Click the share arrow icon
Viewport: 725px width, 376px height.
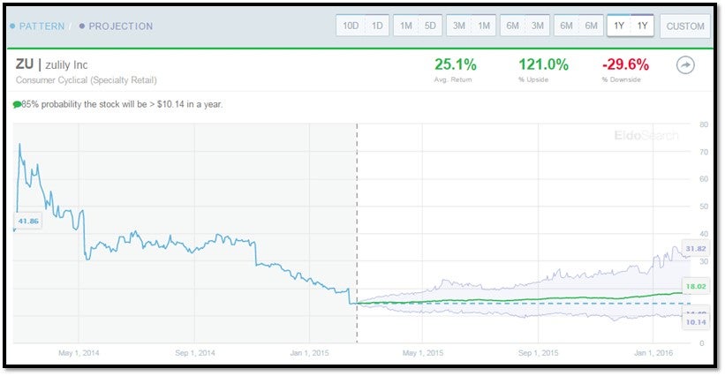[x=685, y=65]
